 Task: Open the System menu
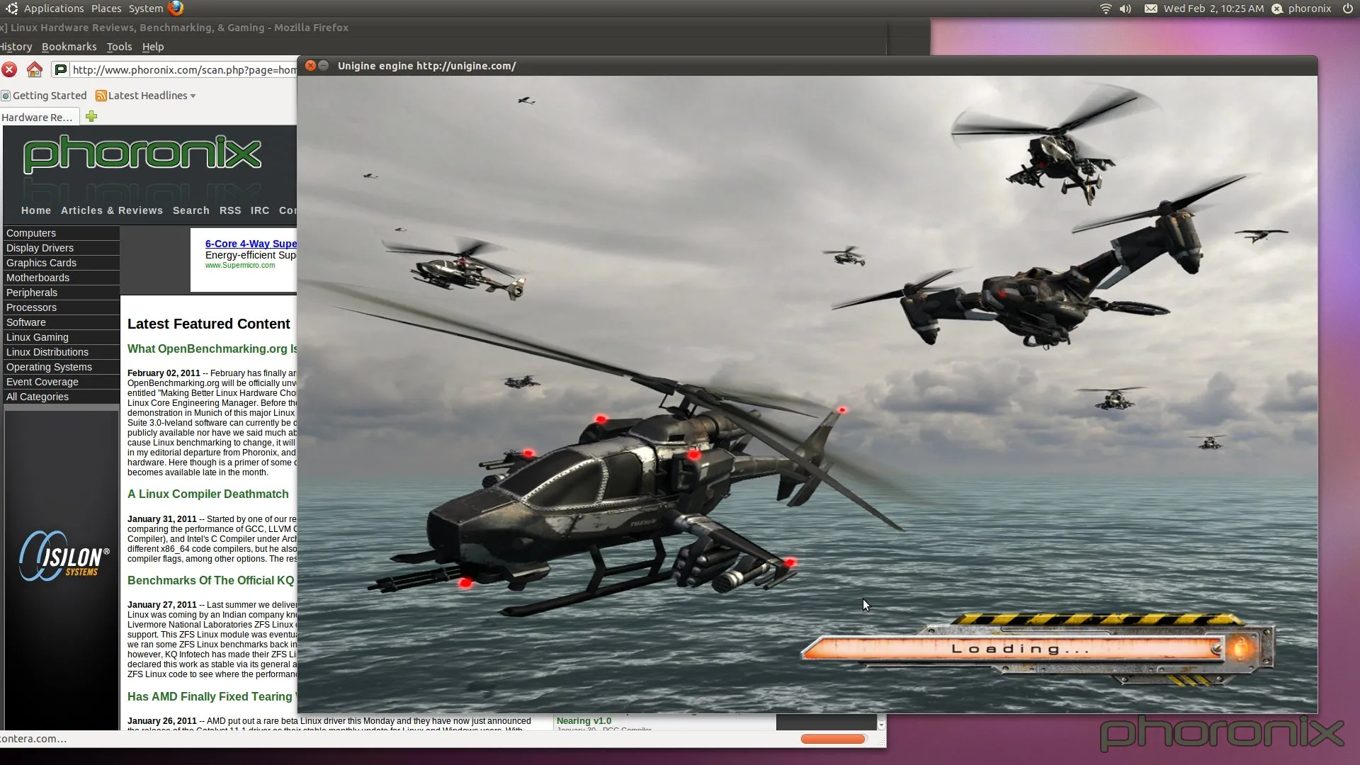(x=146, y=8)
